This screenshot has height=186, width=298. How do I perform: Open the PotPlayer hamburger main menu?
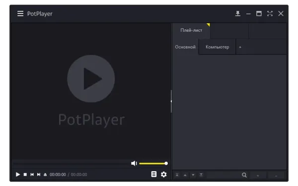click(x=20, y=13)
